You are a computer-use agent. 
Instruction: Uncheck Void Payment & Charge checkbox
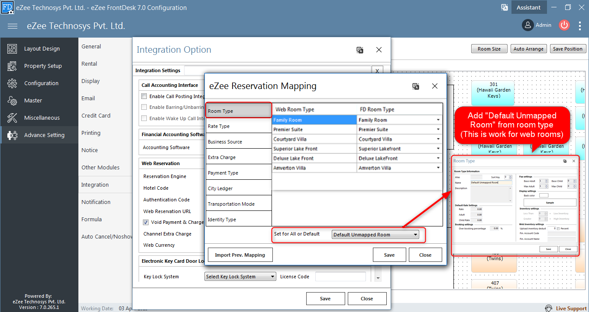tap(146, 222)
